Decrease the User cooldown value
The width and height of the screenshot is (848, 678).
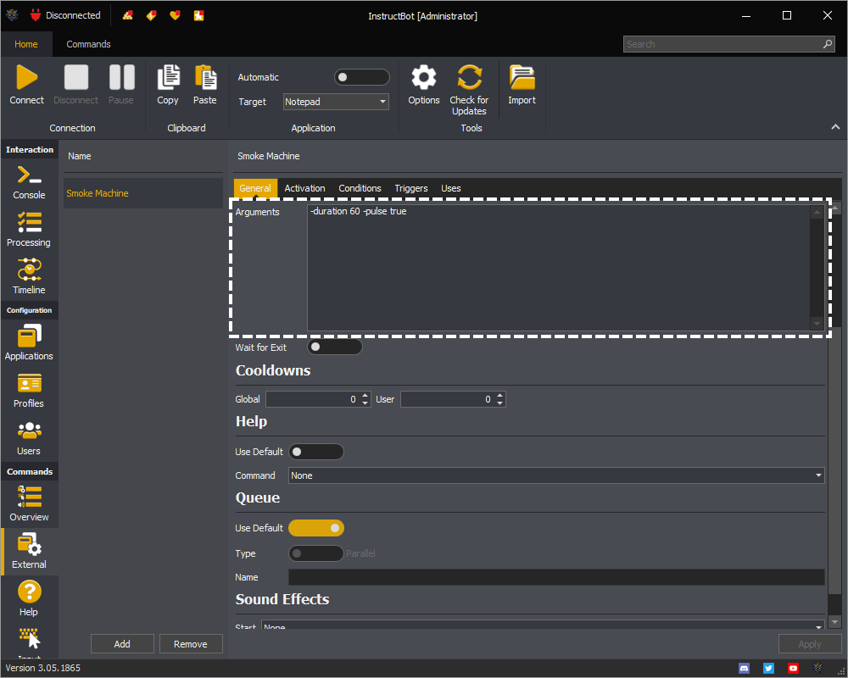pyautogui.click(x=500, y=403)
